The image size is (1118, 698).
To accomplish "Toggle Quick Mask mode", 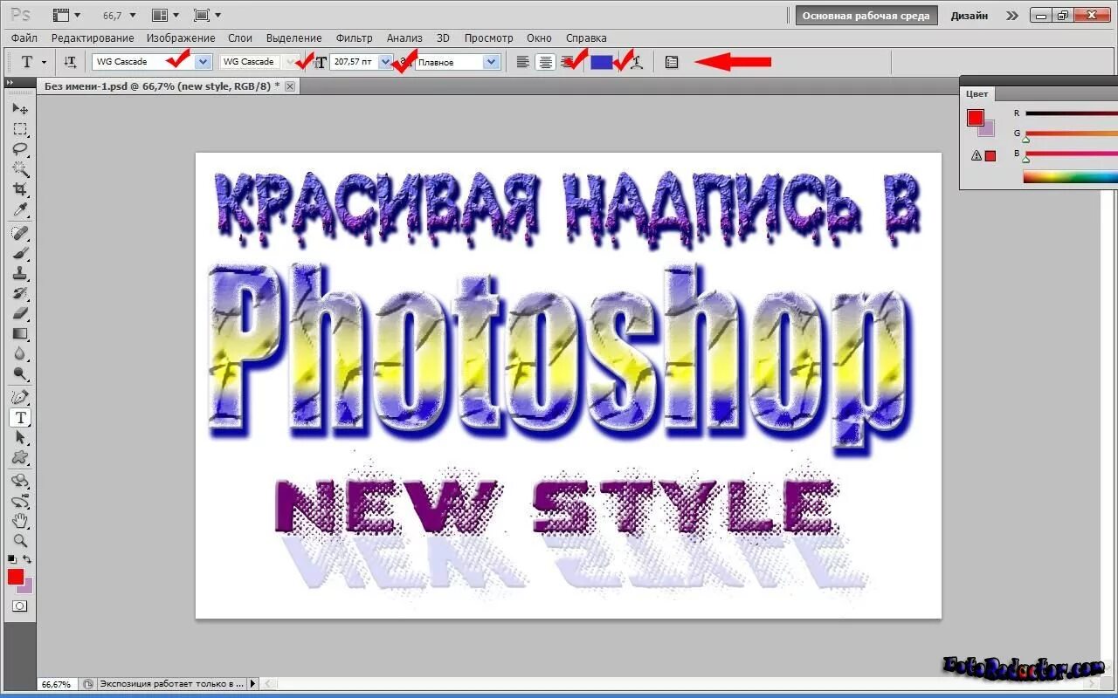I will point(20,606).
